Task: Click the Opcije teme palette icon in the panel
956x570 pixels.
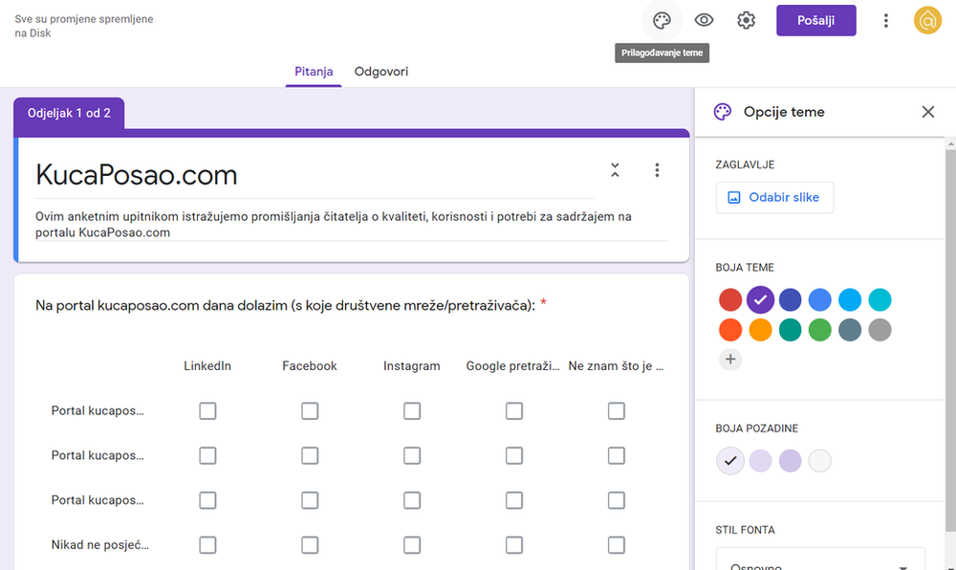Action: point(722,111)
